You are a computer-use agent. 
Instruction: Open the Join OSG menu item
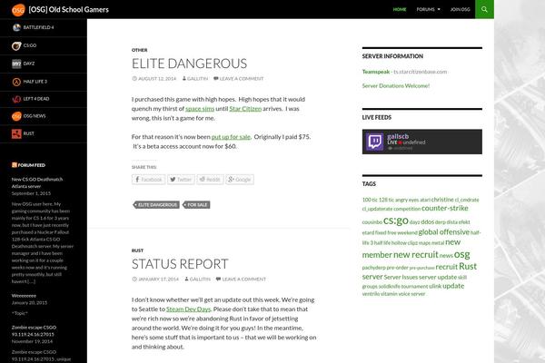[460, 9]
